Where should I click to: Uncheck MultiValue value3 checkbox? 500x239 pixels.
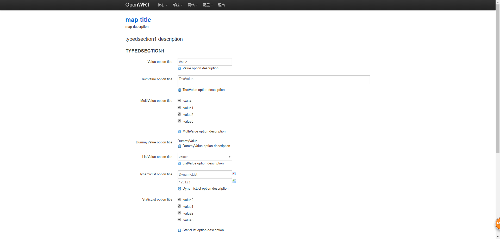click(x=179, y=121)
